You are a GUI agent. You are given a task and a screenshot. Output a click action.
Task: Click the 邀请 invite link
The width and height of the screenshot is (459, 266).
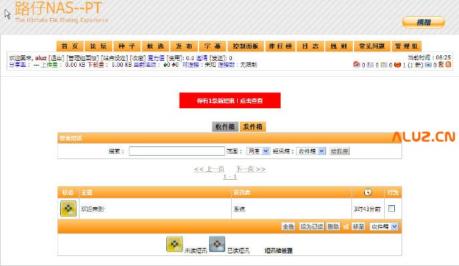201,58
